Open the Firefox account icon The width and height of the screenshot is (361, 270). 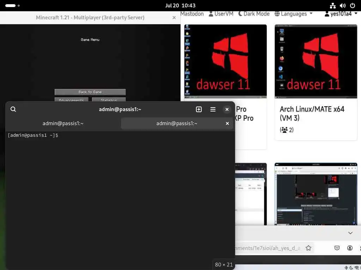[350, 248]
